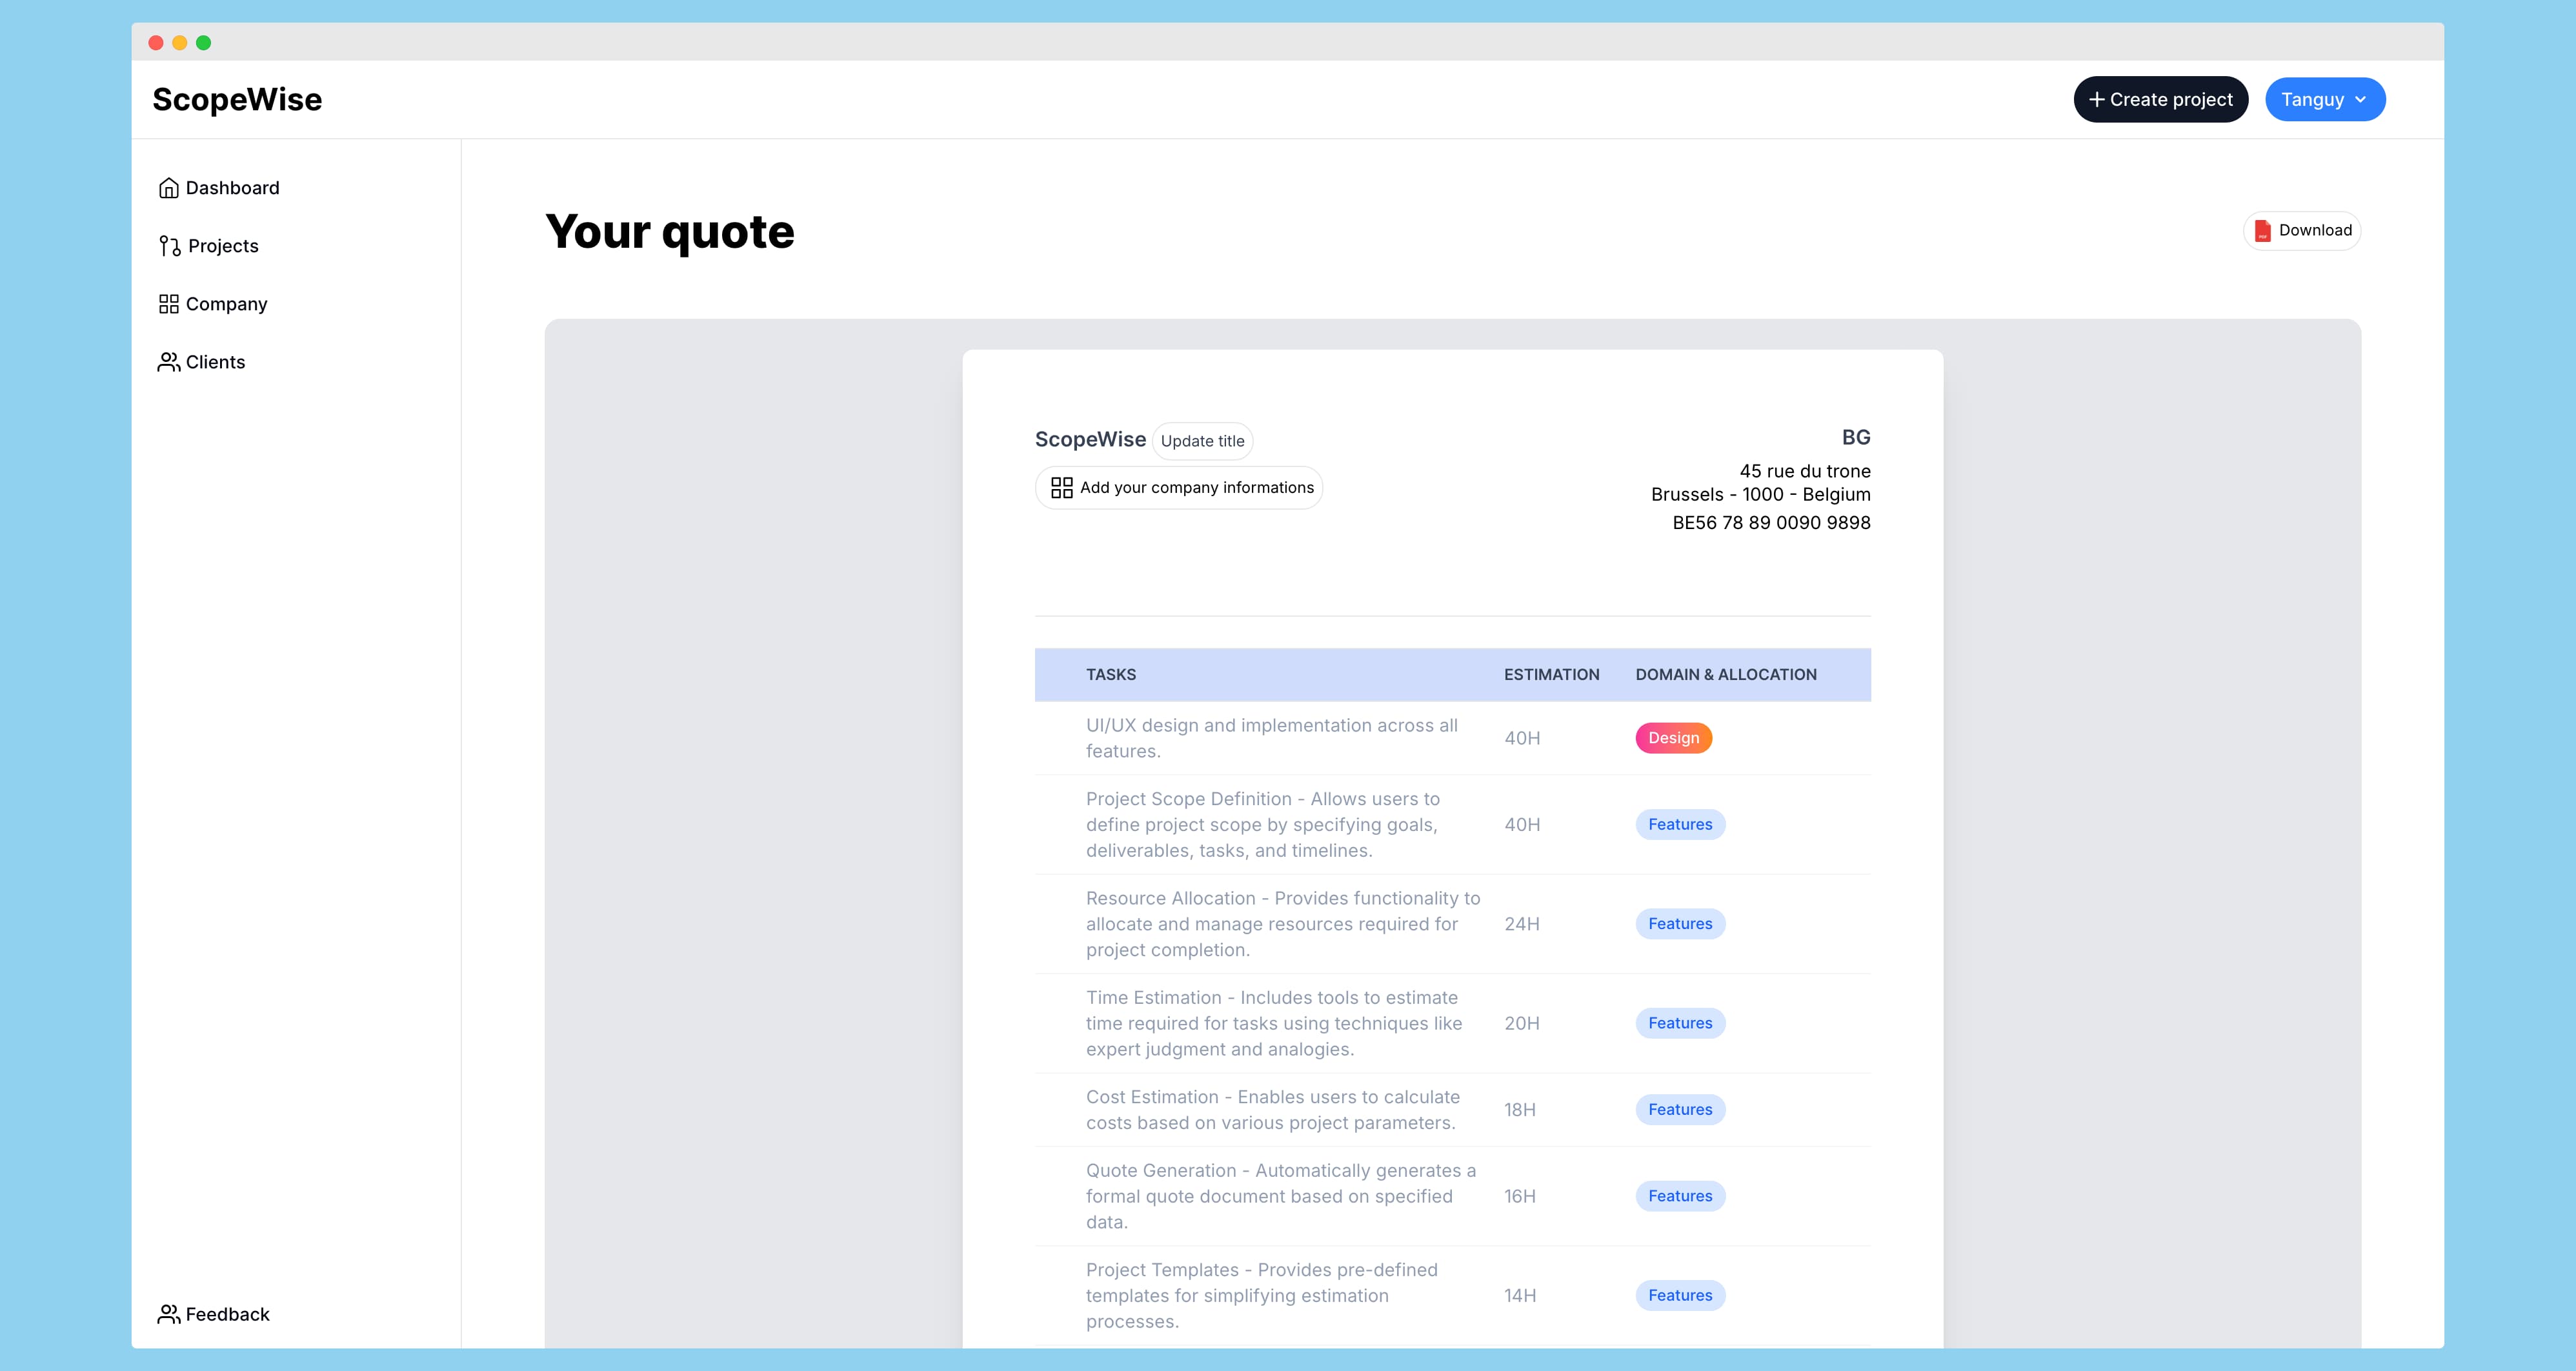Click the Design gradient tag
The height and width of the screenshot is (1371, 2576).
(1673, 738)
